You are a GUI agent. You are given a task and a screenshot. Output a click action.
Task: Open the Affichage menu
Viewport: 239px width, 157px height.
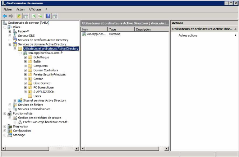pos(35,9)
